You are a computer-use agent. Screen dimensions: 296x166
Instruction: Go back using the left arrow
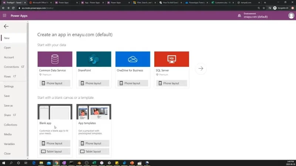pos(6,26)
